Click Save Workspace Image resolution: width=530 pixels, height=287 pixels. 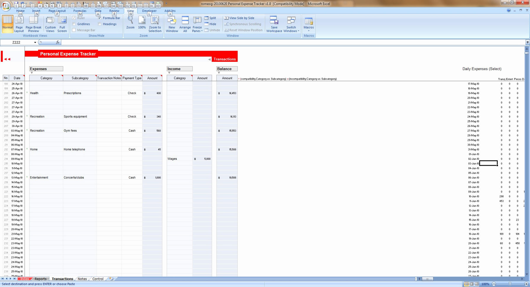tap(274, 24)
